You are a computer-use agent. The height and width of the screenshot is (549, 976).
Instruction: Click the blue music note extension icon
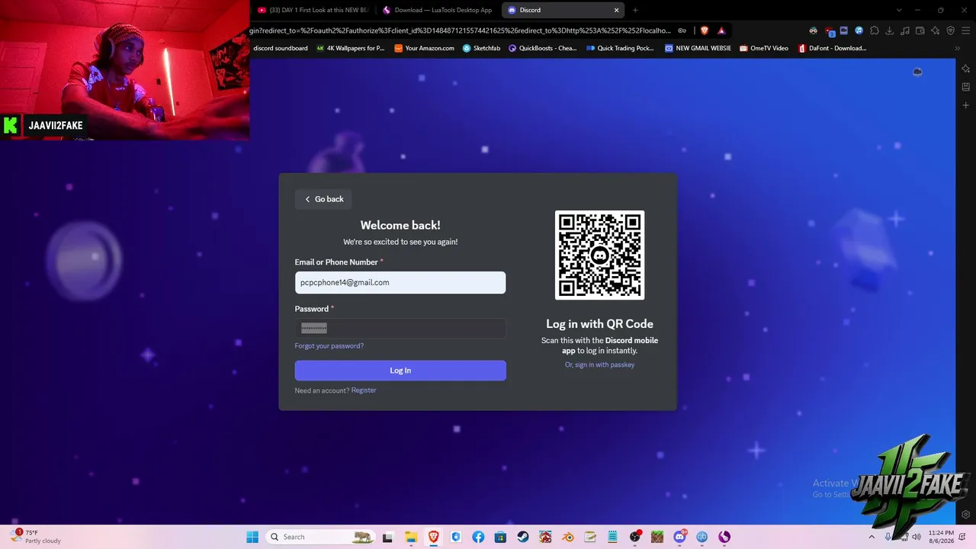859,30
